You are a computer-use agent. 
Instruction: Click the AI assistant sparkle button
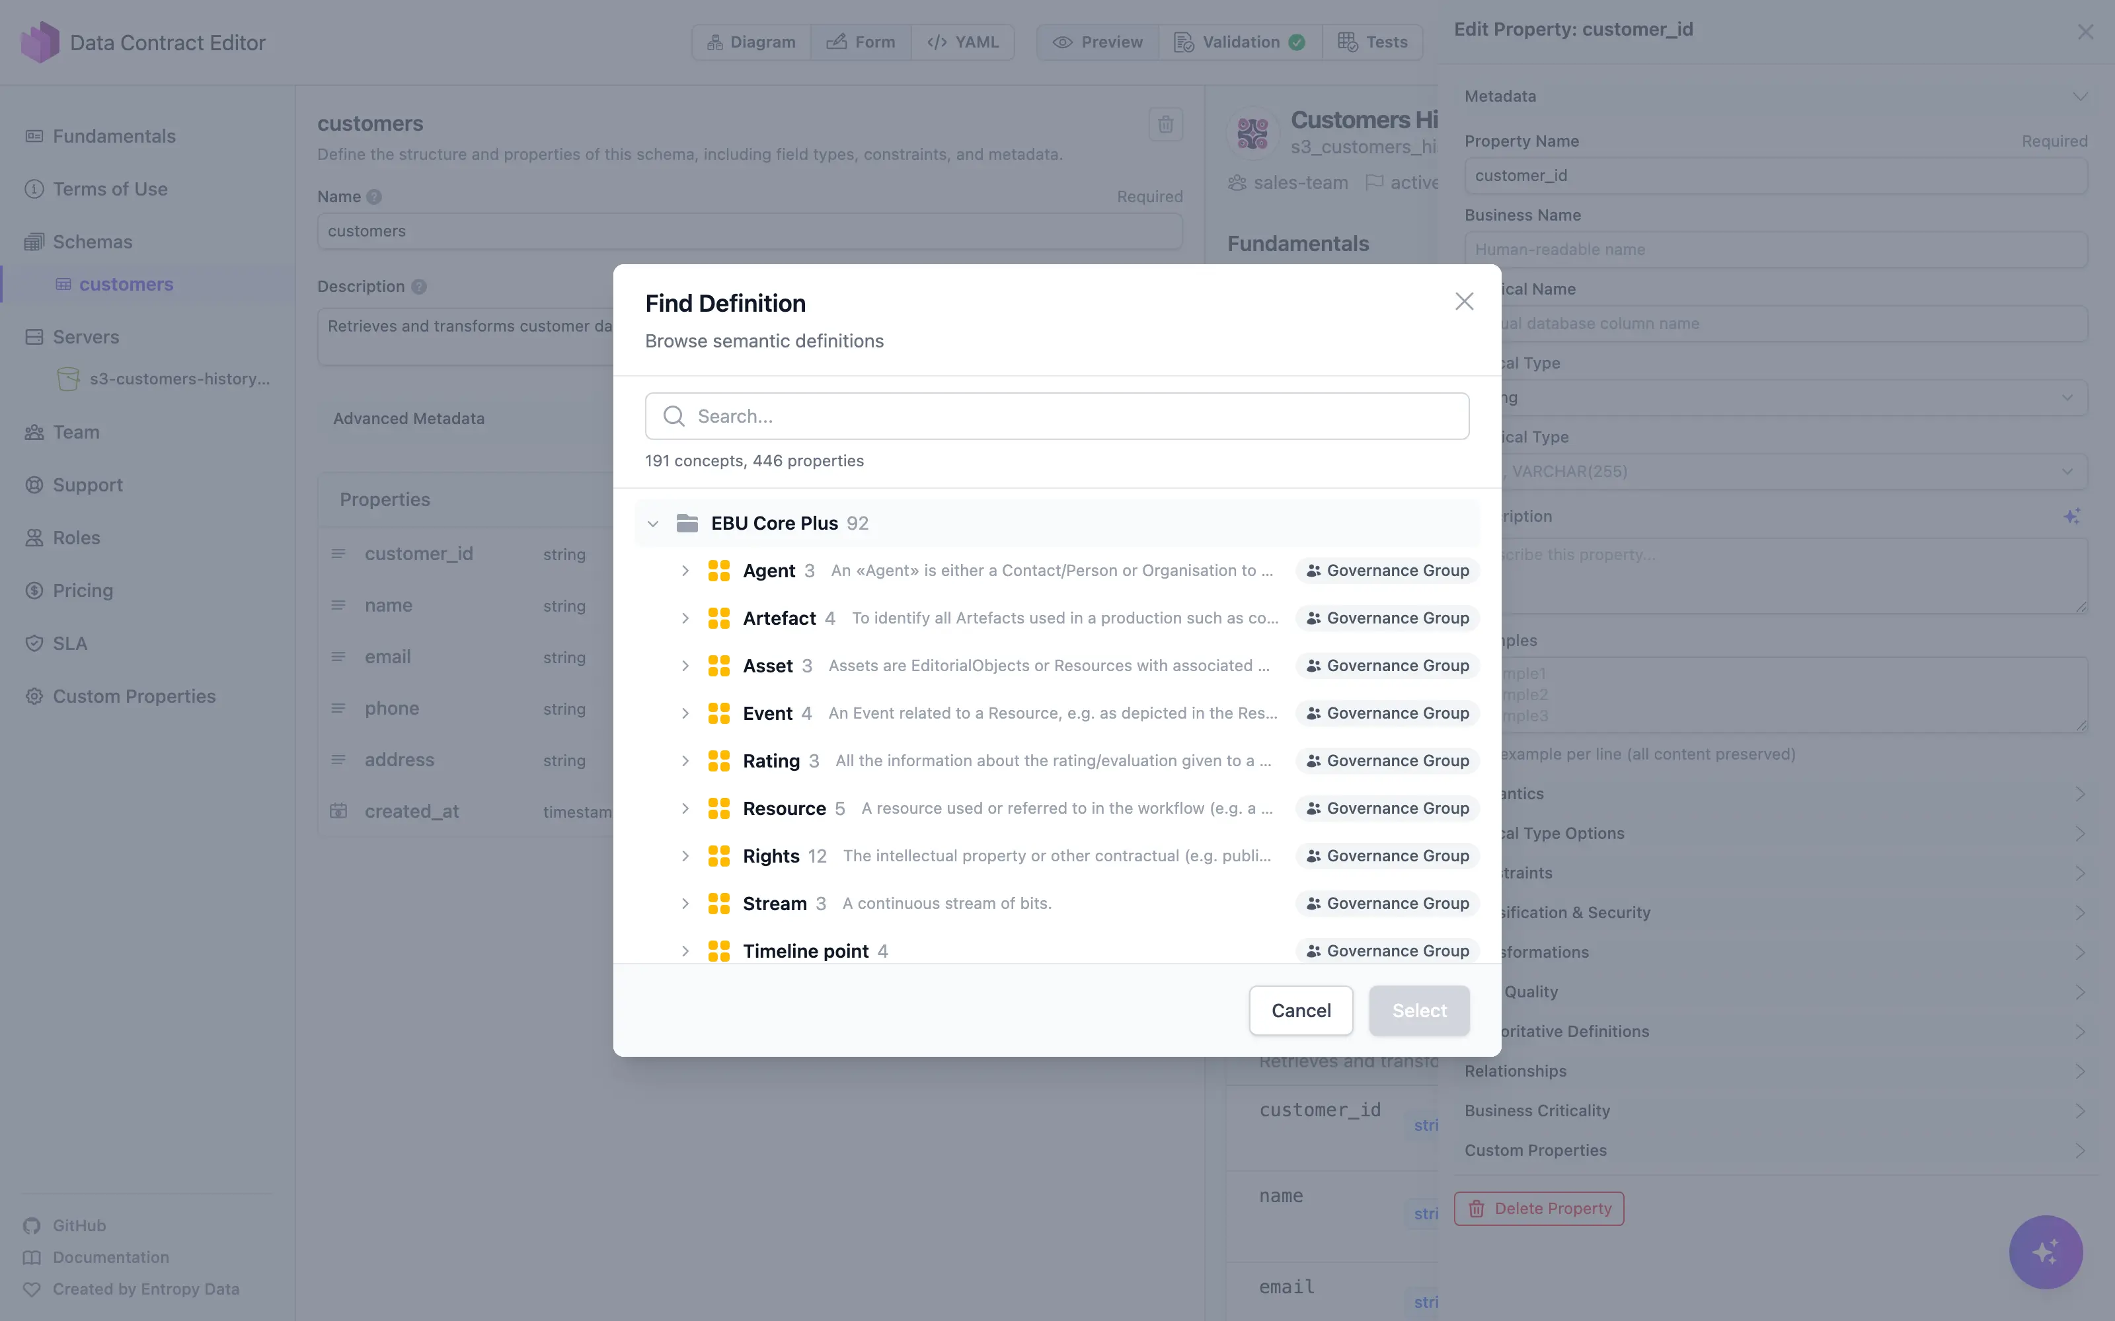(x=2046, y=1251)
